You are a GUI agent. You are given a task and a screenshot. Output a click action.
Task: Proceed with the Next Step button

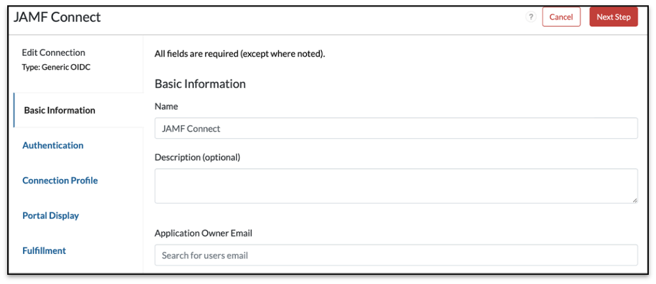click(613, 17)
